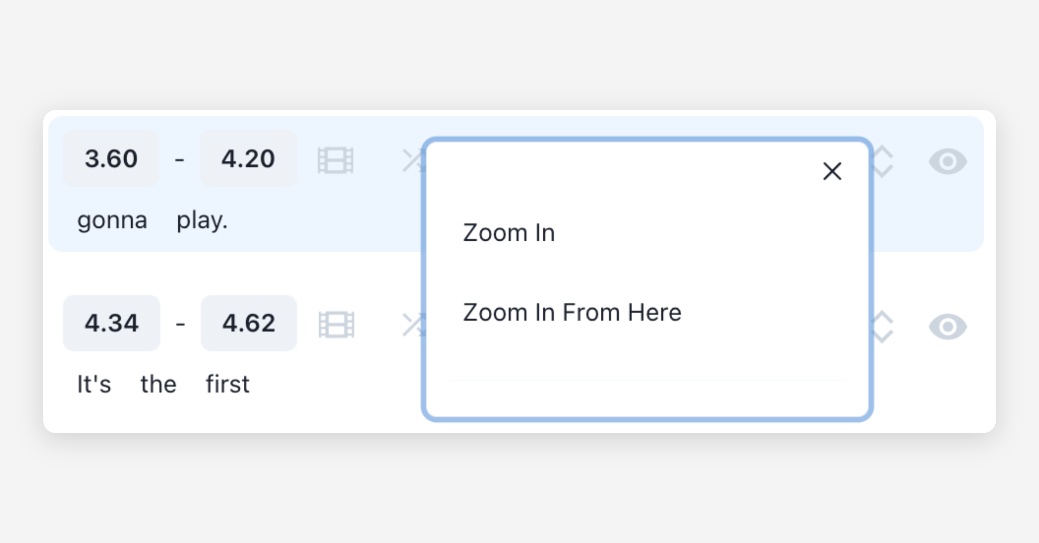
Task: Click the film strip icon in the 4.34 row
Action: click(x=336, y=325)
